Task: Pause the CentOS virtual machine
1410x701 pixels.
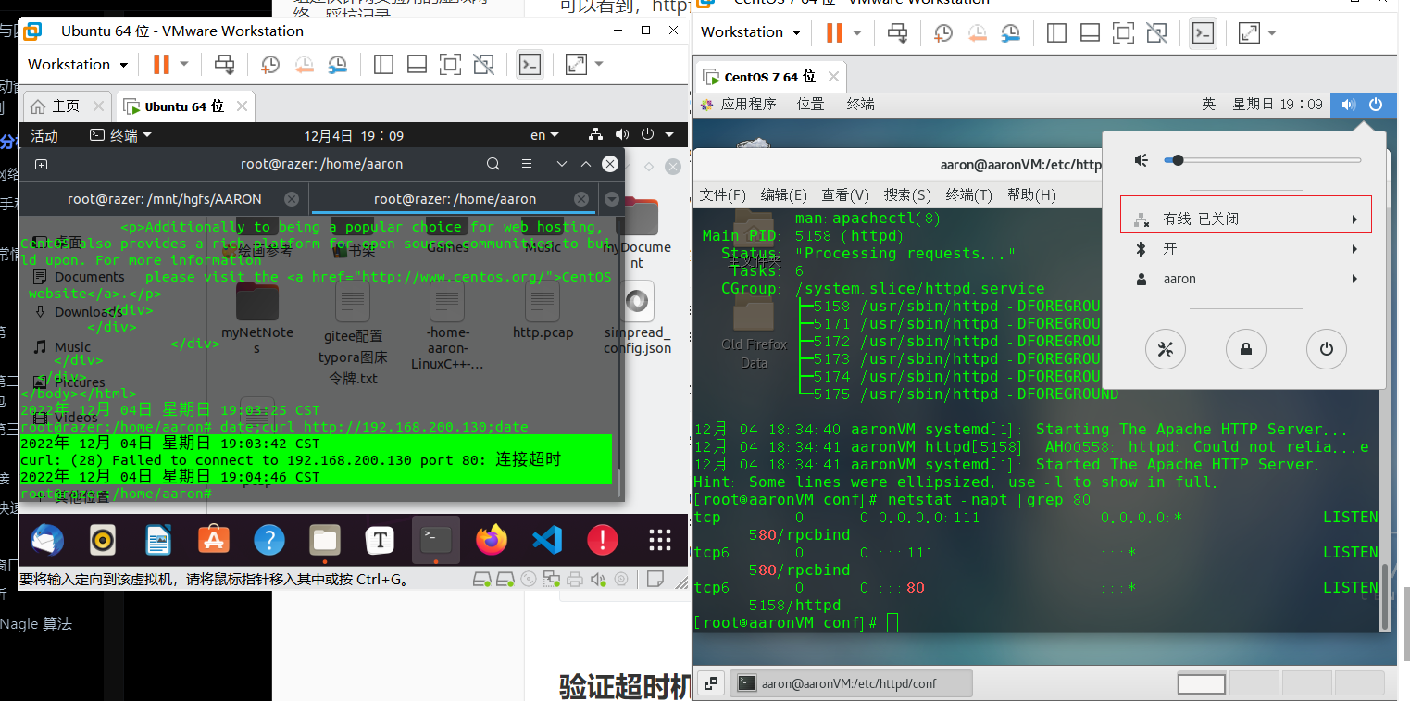Action: [834, 32]
